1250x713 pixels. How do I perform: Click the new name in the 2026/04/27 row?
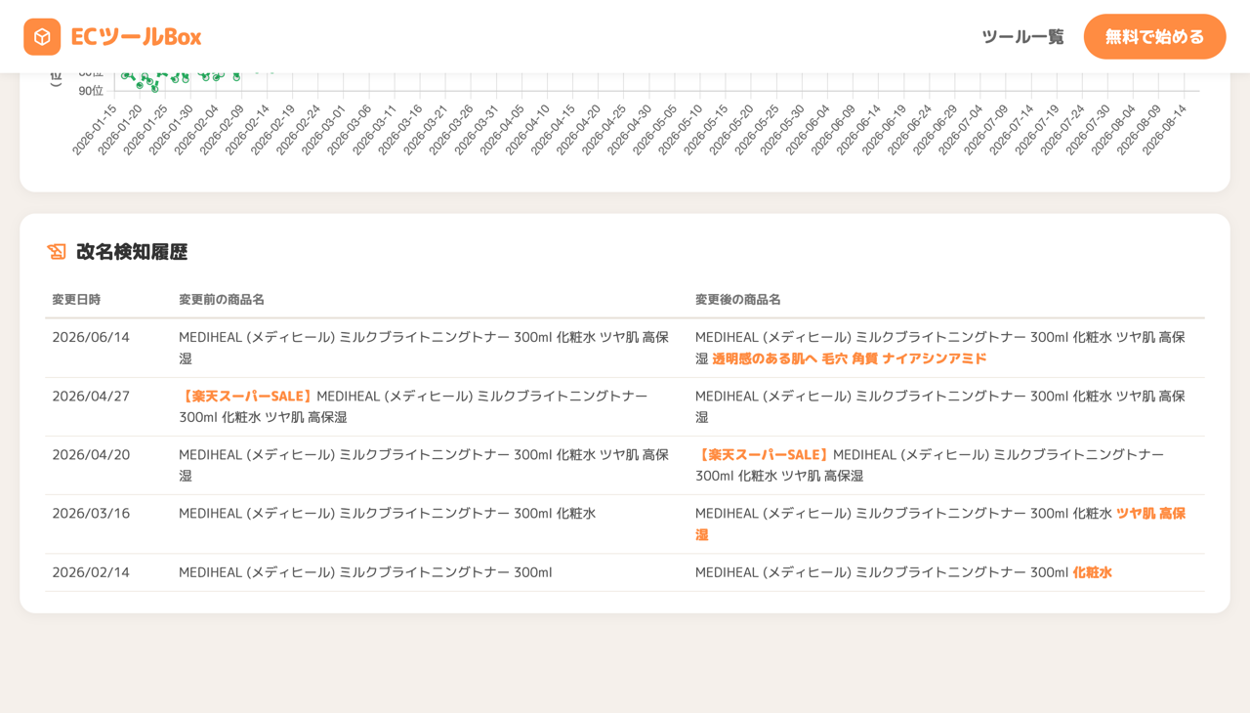point(940,406)
